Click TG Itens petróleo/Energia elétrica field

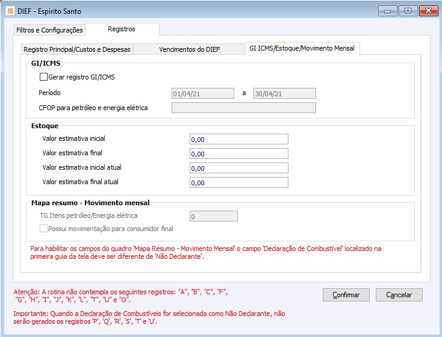tap(213, 216)
